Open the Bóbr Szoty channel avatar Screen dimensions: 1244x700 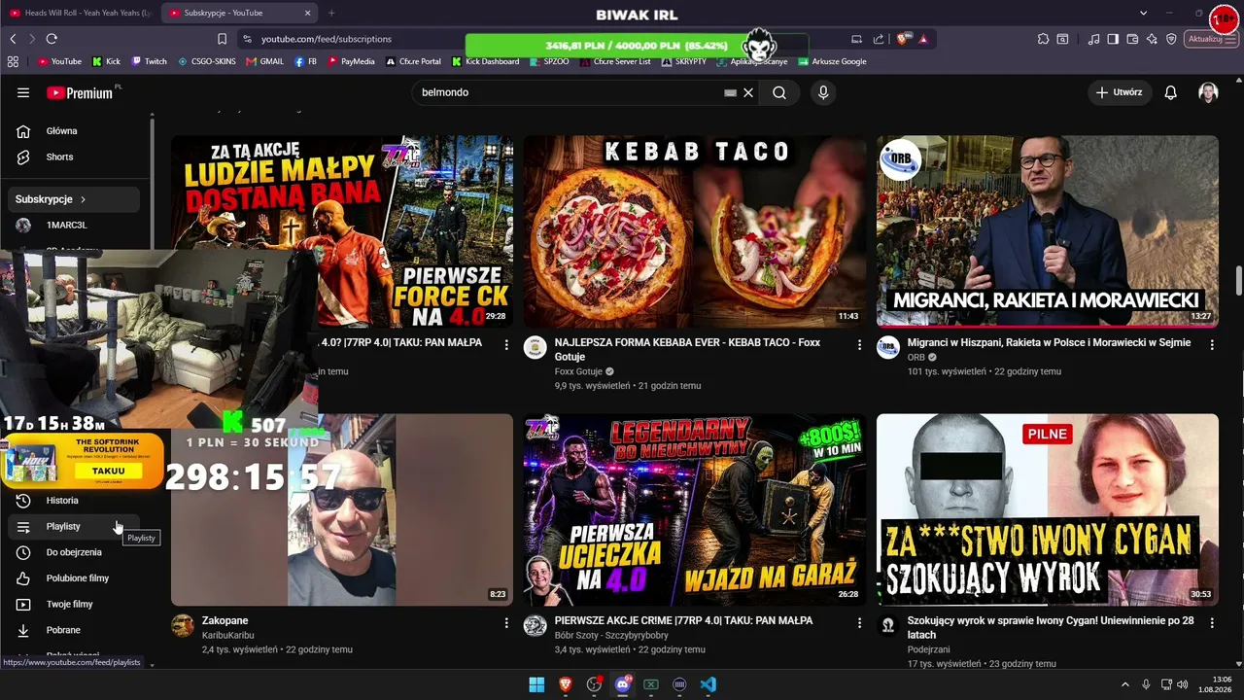536,625
